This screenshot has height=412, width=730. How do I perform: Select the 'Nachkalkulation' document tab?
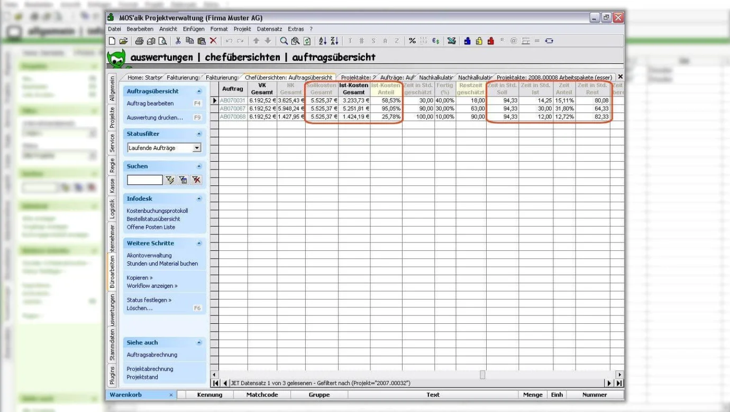436,77
